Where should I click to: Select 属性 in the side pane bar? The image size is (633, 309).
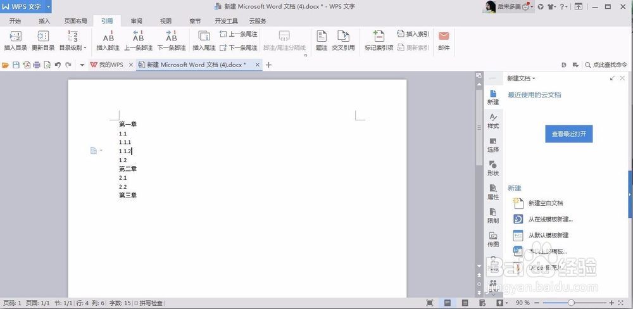tap(493, 192)
